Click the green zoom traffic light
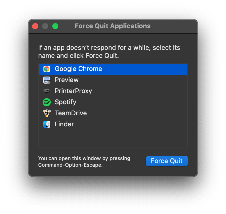226x214 pixels. click(x=55, y=26)
